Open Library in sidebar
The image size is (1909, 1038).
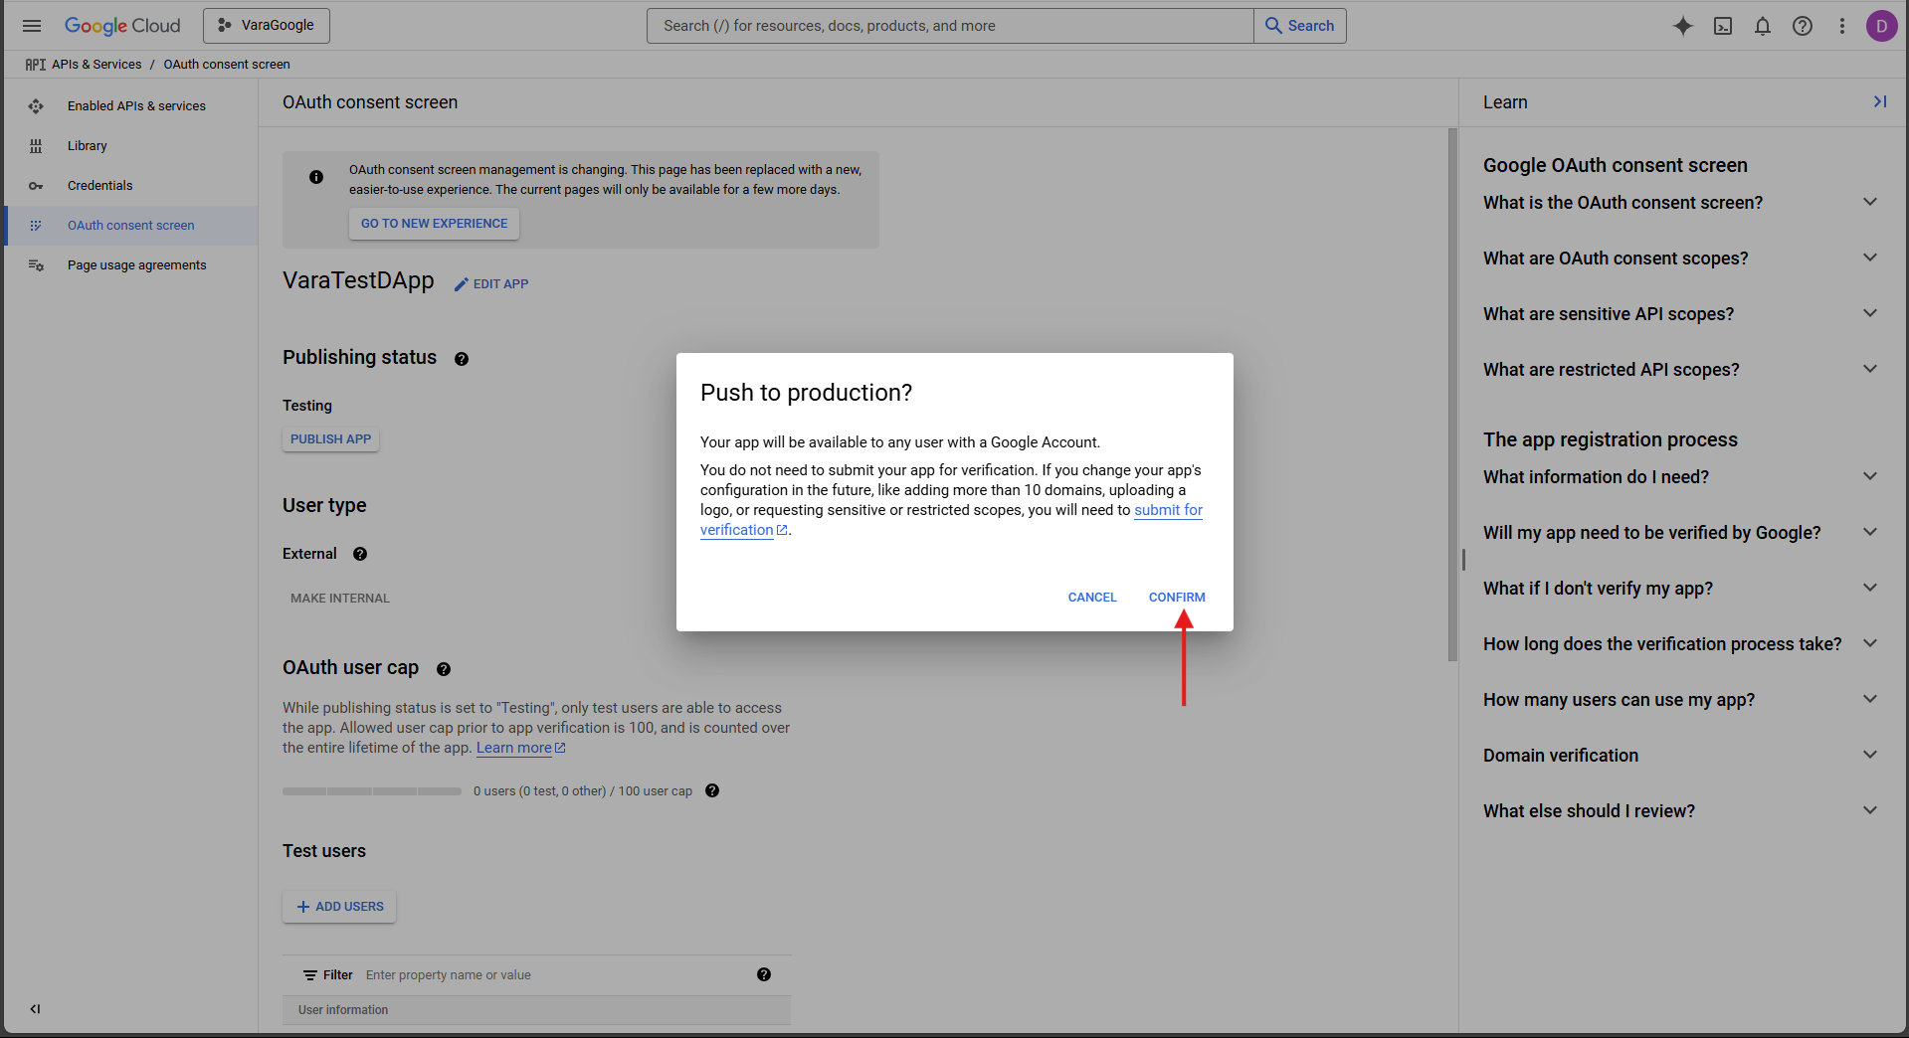click(x=131, y=145)
